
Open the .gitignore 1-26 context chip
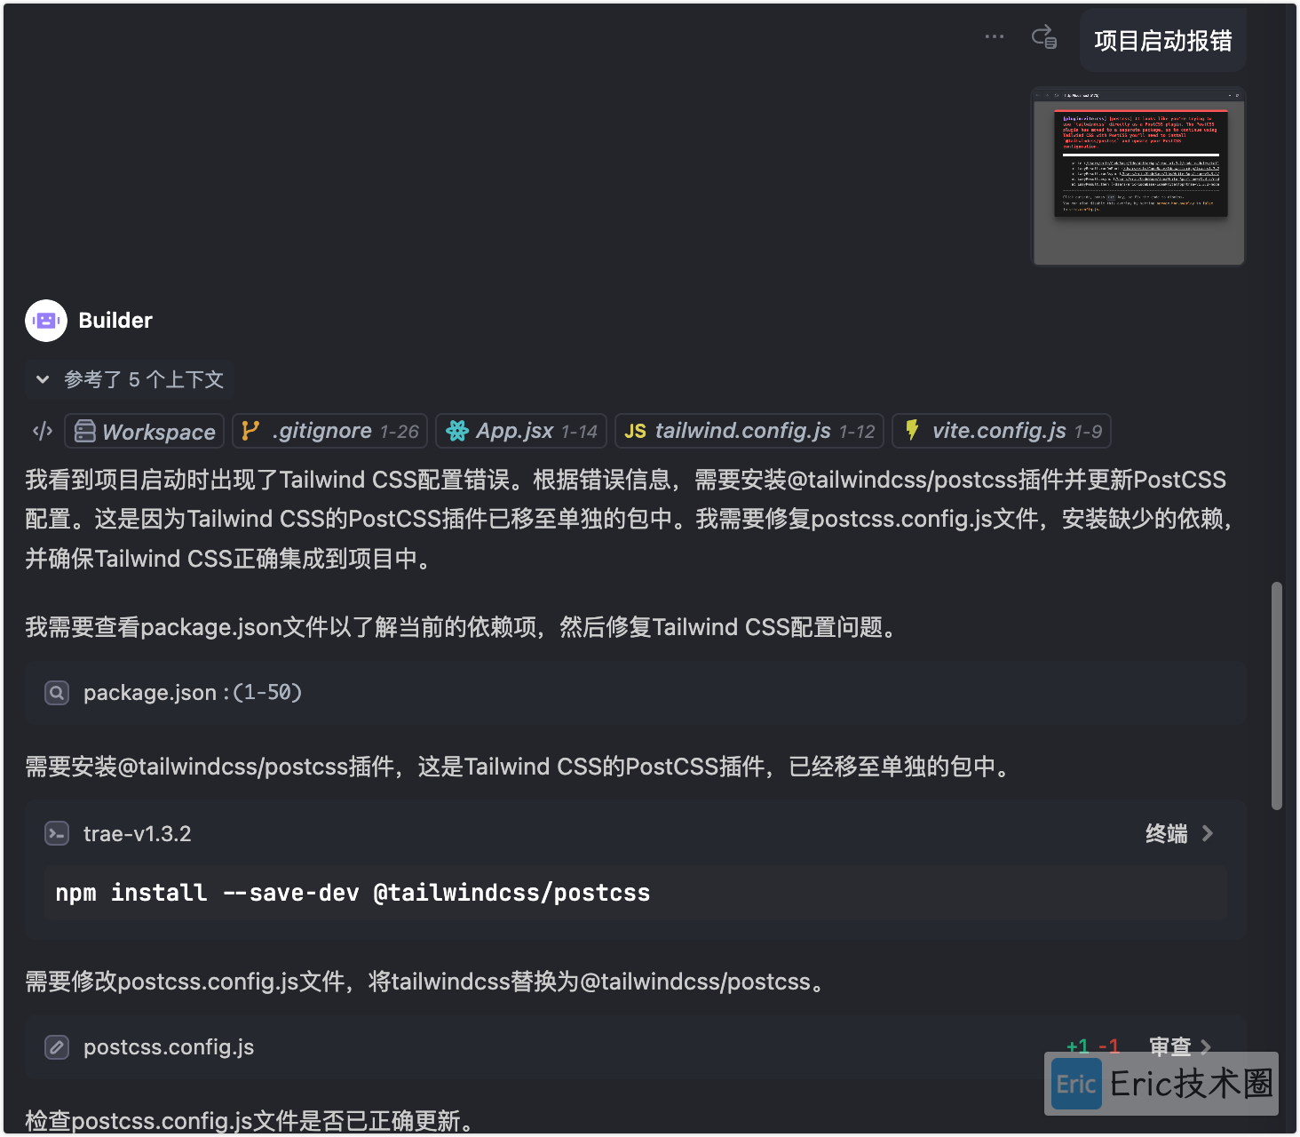pyautogui.click(x=330, y=431)
